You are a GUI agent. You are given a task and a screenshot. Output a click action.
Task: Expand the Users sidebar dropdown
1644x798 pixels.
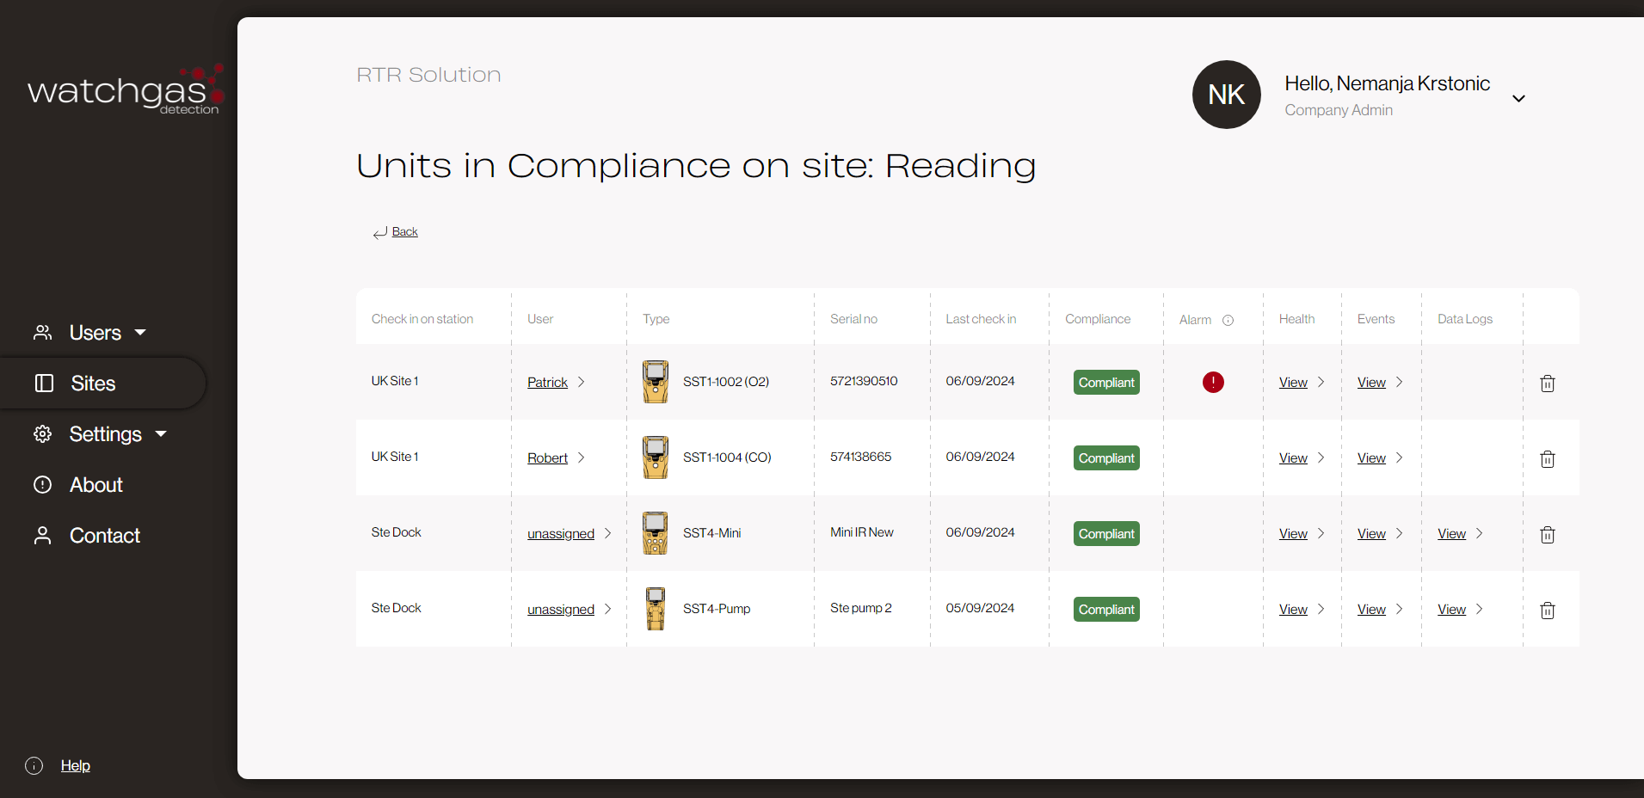click(x=139, y=333)
